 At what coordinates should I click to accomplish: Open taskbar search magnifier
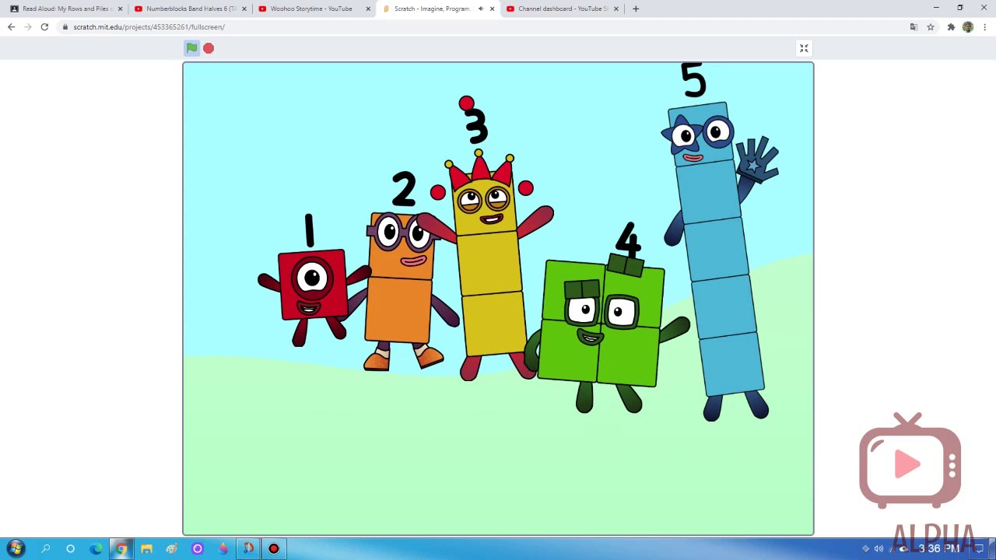(x=45, y=548)
